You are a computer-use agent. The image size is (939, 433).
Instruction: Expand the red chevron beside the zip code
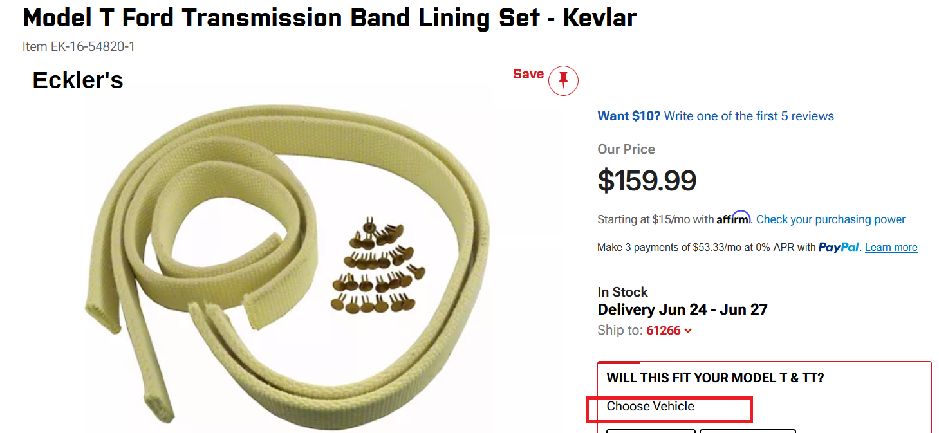pos(688,331)
